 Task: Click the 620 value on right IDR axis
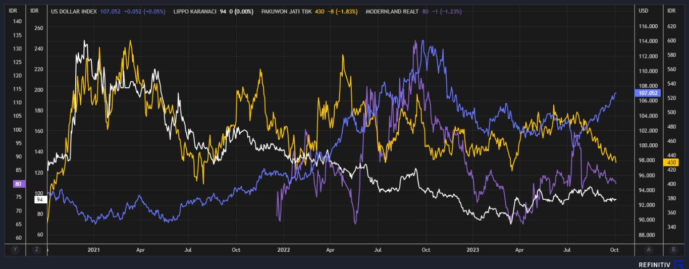(671, 26)
